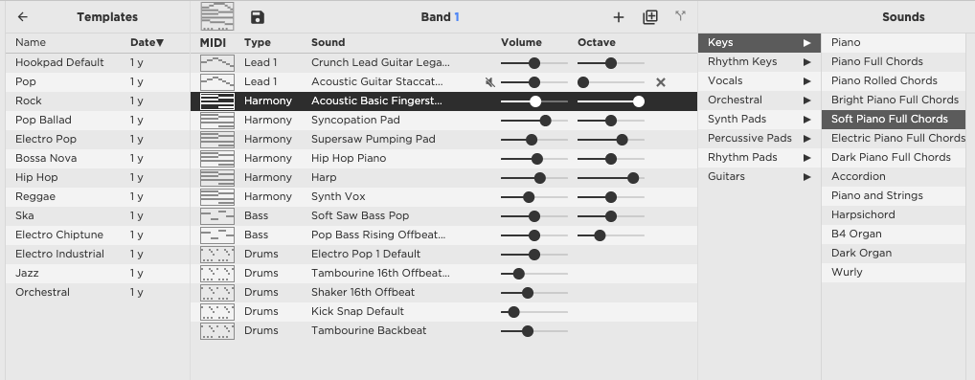This screenshot has height=380, width=975.
Task: Click the band thumbnail in the header
Action: [x=217, y=16]
